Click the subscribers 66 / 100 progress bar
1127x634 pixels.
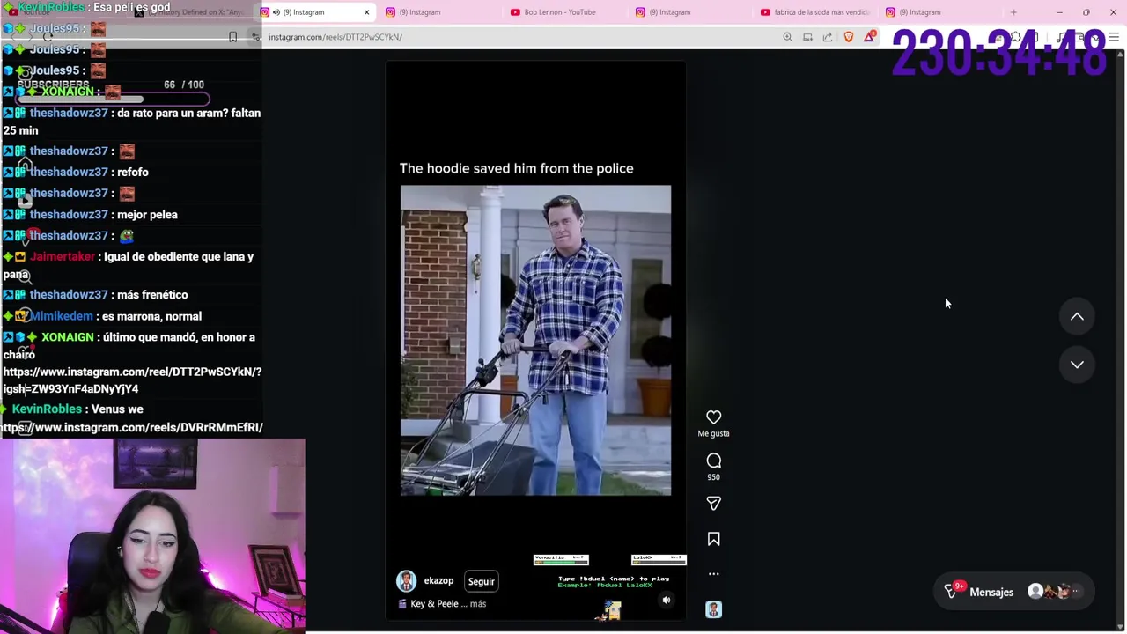113,99
